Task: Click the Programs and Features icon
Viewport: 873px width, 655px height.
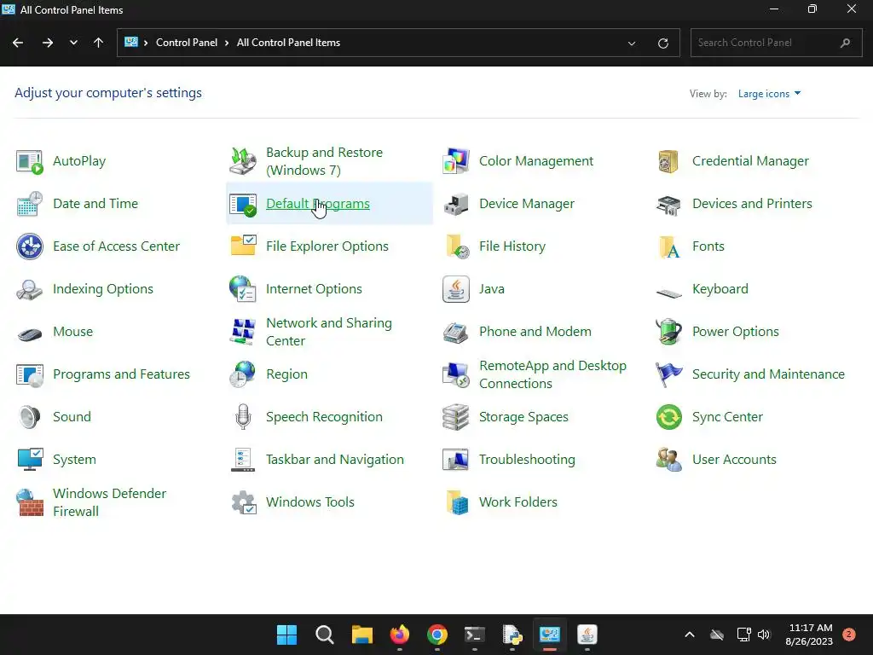Action: click(x=30, y=375)
